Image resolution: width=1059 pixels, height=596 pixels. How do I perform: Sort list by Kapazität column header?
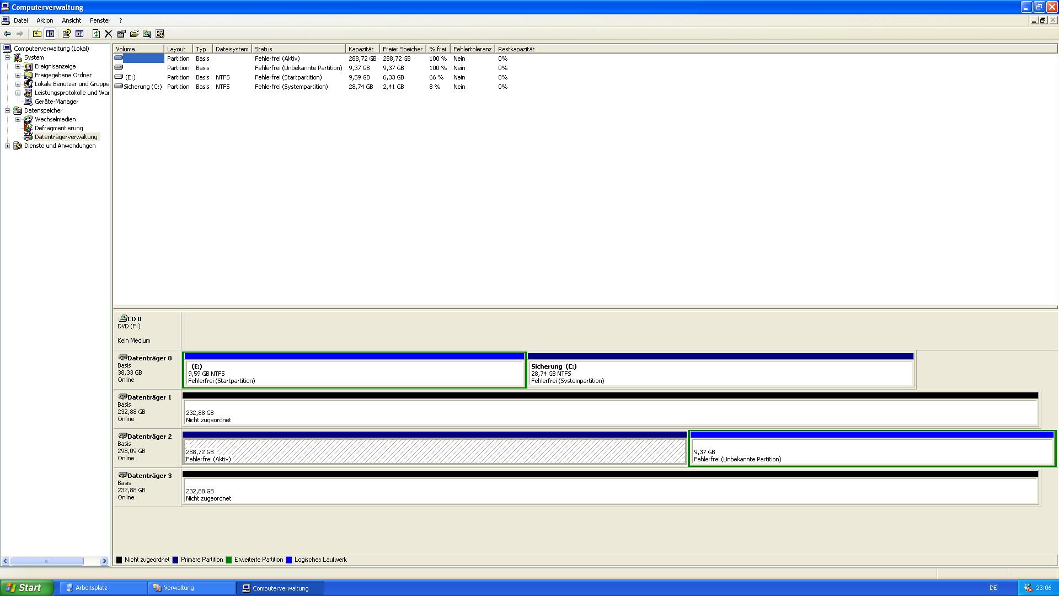(361, 49)
